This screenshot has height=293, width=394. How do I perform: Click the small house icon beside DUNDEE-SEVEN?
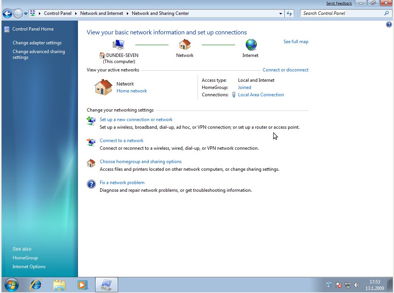(x=102, y=55)
